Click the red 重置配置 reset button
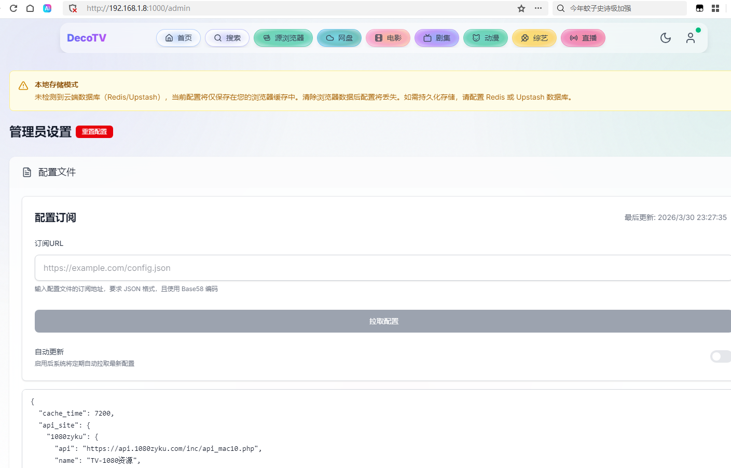 [94, 132]
